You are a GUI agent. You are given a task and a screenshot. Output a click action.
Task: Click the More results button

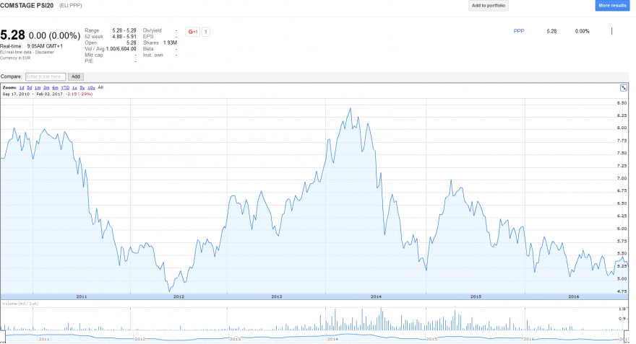612,6
